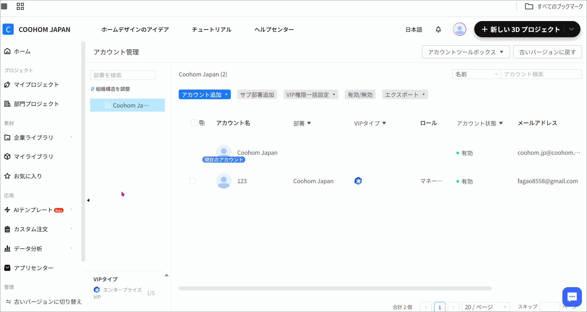This screenshot has height=312, width=587.
Task: Open the アカウント状態 column filter
Action: coord(501,123)
